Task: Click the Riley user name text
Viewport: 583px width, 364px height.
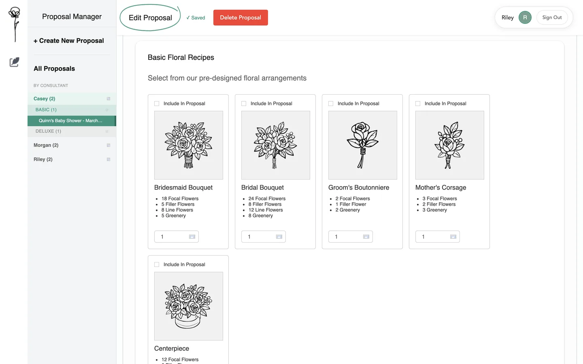Action: point(508,17)
